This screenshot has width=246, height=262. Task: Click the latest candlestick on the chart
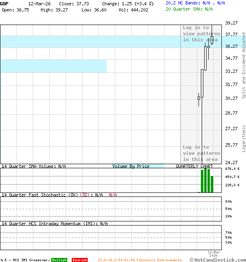coord(212,40)
